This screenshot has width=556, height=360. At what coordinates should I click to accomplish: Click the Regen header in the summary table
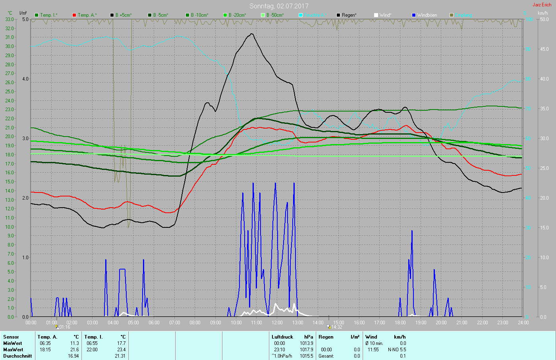(x=326, y=337)
